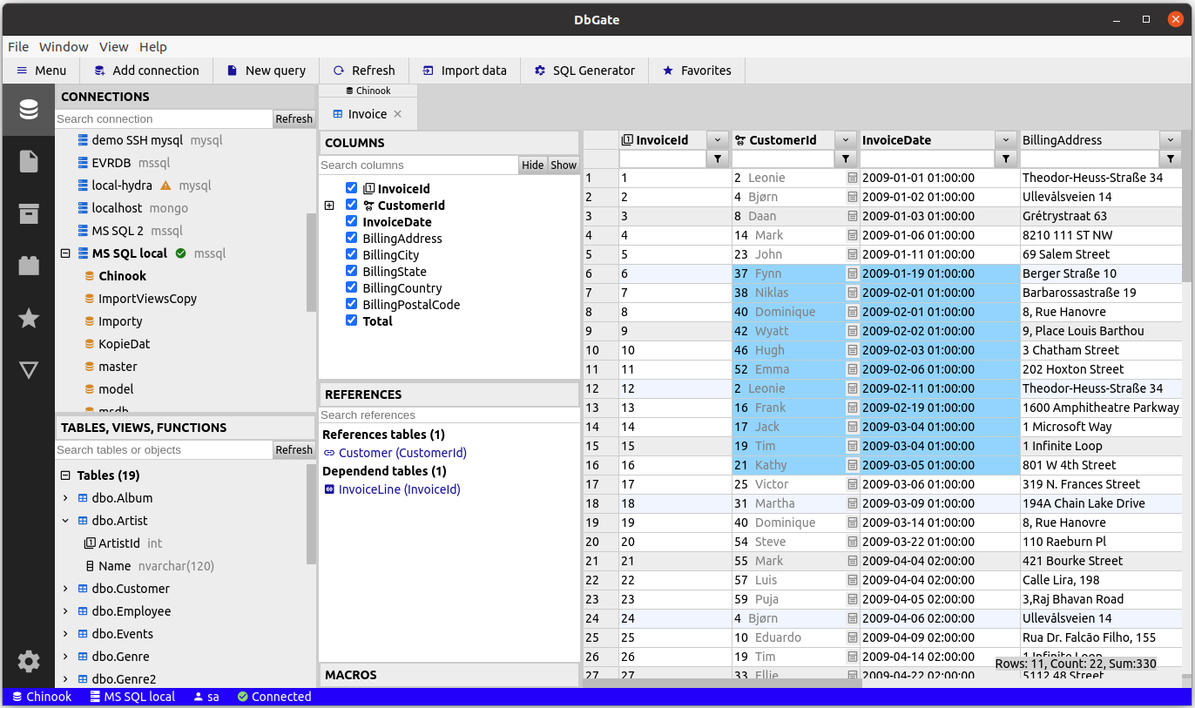Open the plugins icon in sidebar

point(29,266)
